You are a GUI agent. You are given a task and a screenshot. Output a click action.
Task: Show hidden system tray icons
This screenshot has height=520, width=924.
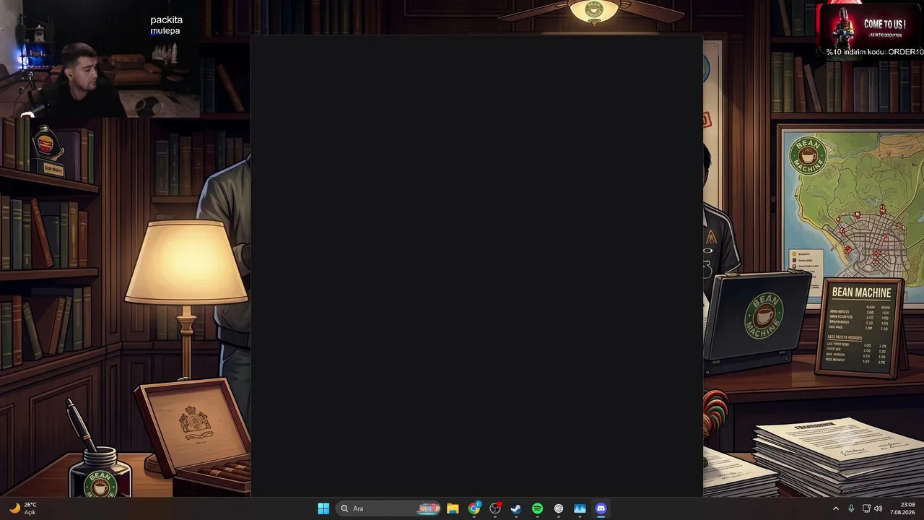coord(836,508)
